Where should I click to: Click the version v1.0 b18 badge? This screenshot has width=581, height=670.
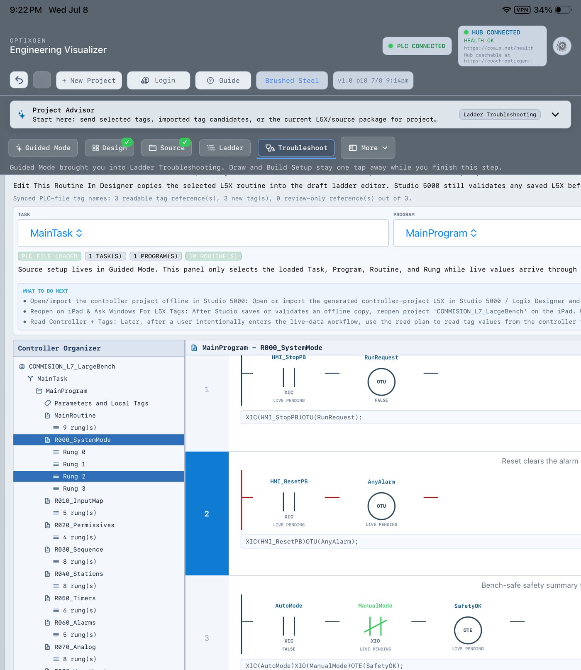point(373,81)
